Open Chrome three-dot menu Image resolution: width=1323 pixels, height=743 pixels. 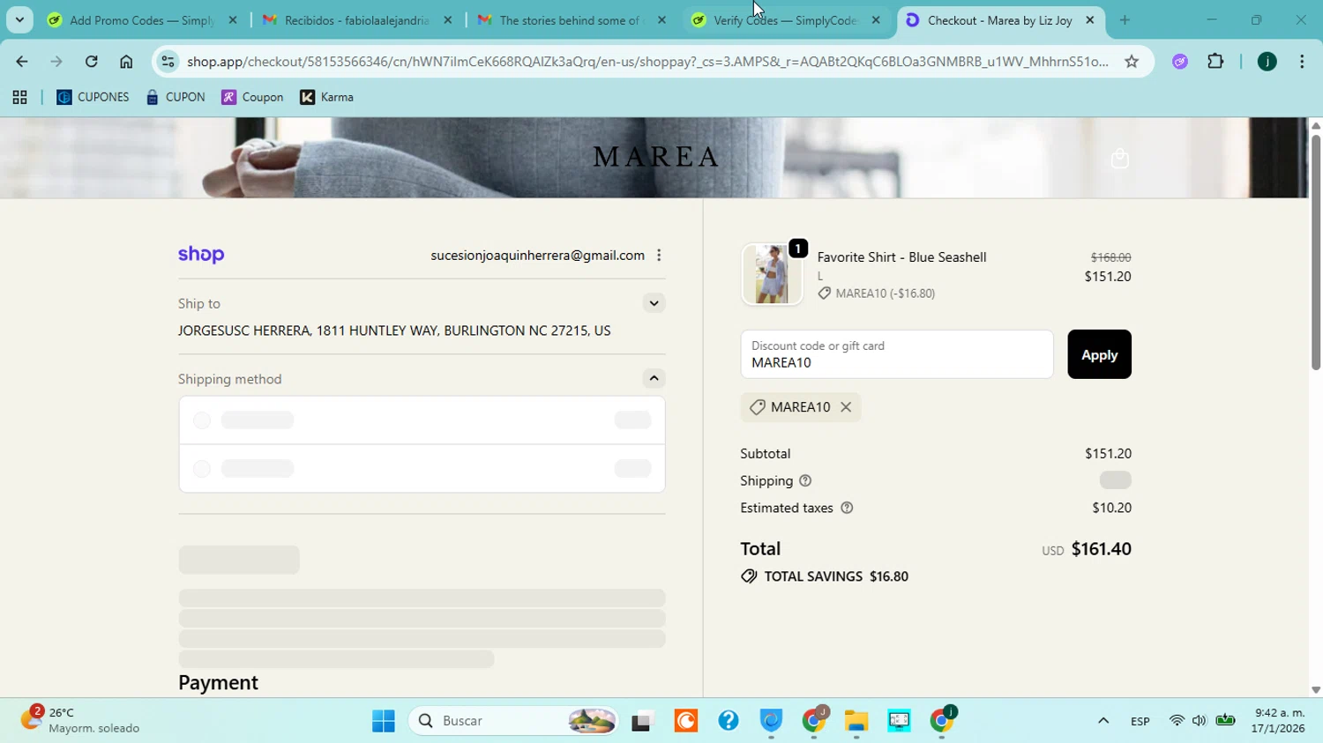[x=1302, y=62]
